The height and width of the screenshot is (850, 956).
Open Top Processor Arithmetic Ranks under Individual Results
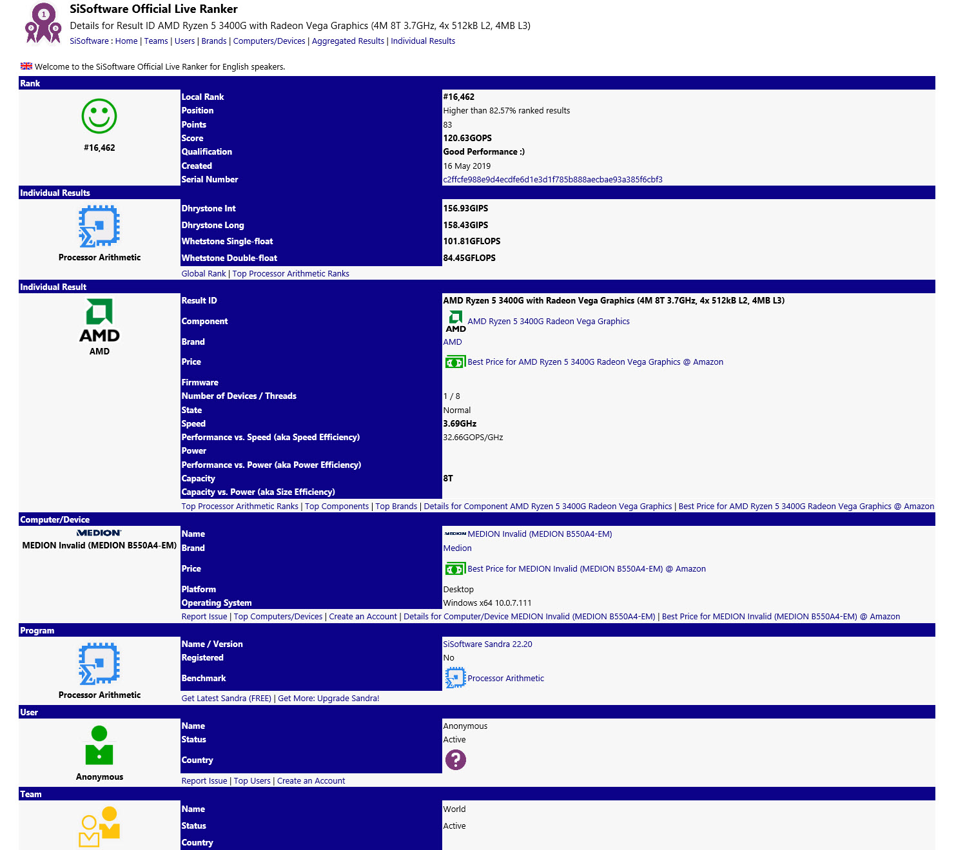point(291,274)
